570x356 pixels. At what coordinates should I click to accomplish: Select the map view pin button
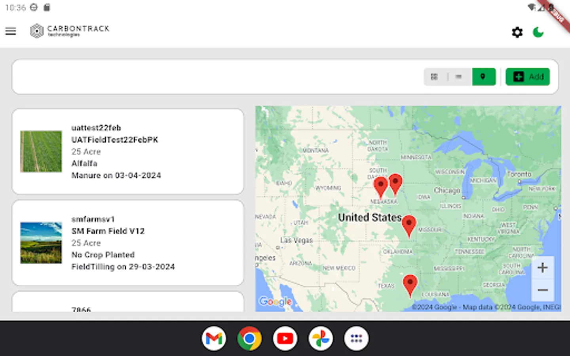[483, 77]
